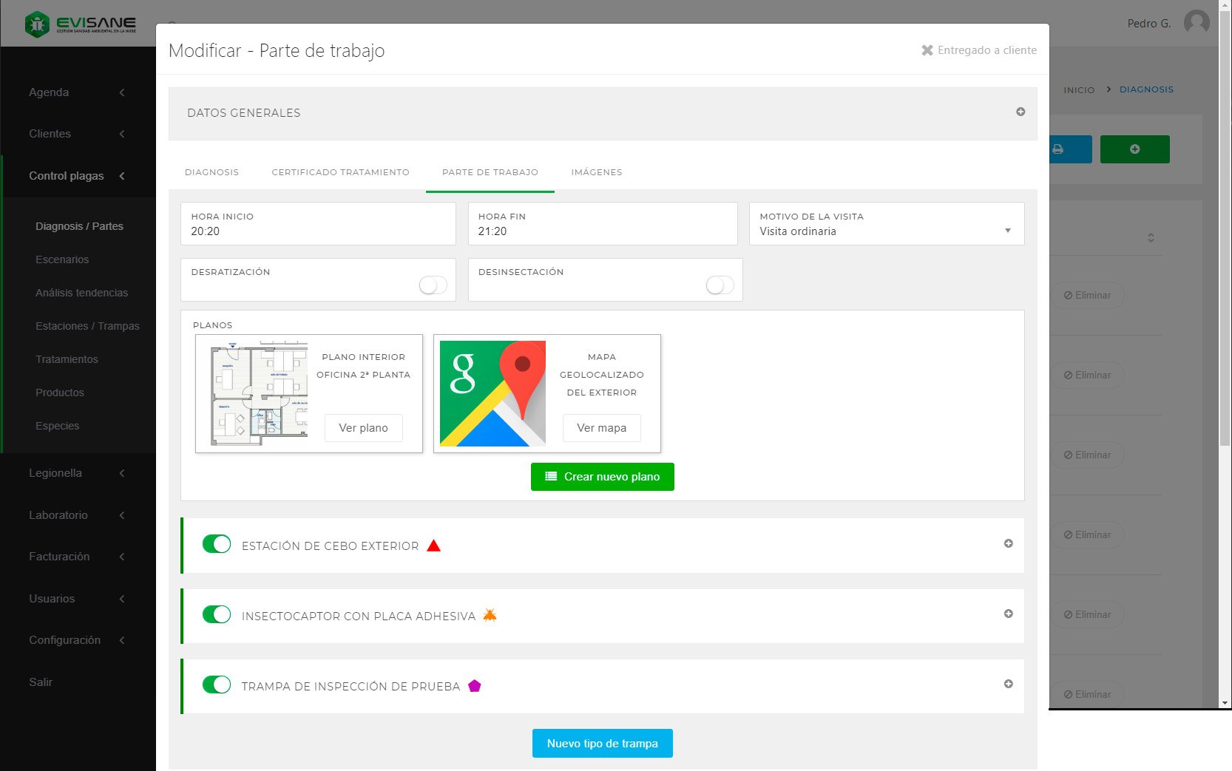Click the orange insect icon for Insectocaptor
The width and height of the screenshot is (1232, 771).
coord(490,615)
